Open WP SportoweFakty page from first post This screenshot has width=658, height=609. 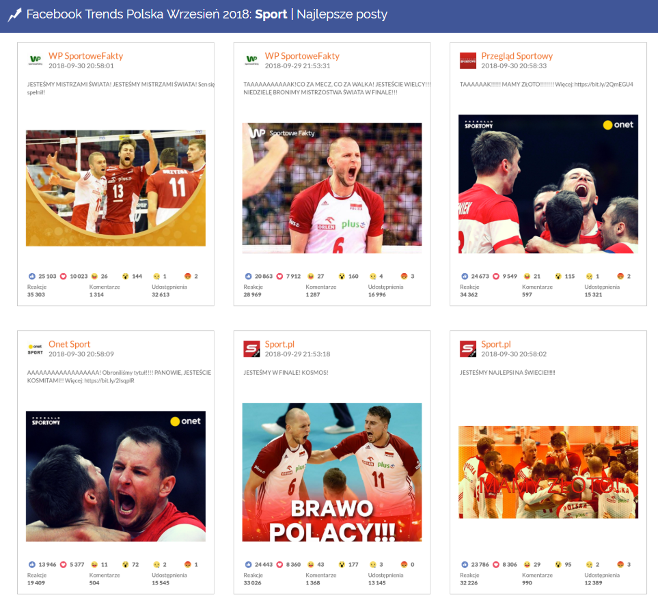tap(85, 56)
